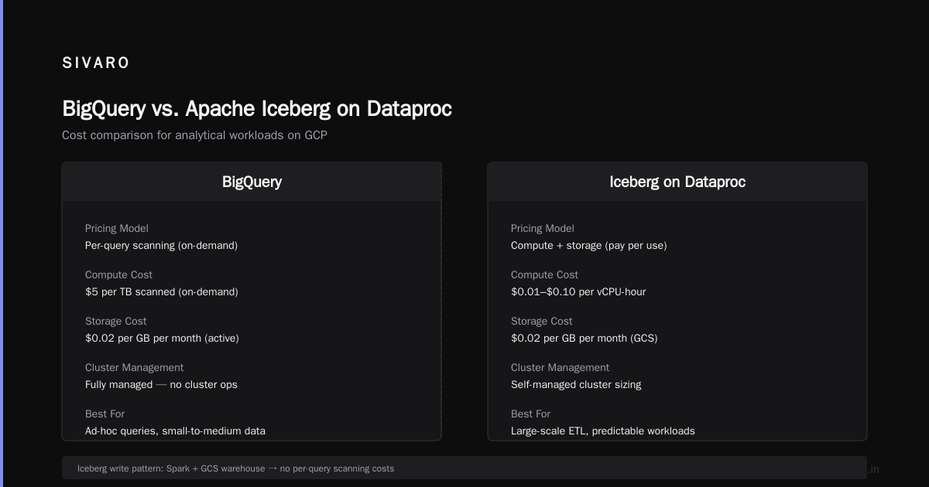Click Best For label in BigQuery card
The height and width of the screenshot is (487, 929).
click(x=105, y=414)
